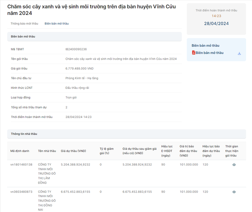Click the red PDF icon in the sidebar
This screenshot has width=252, height=212.
click(x=194, y=53)
